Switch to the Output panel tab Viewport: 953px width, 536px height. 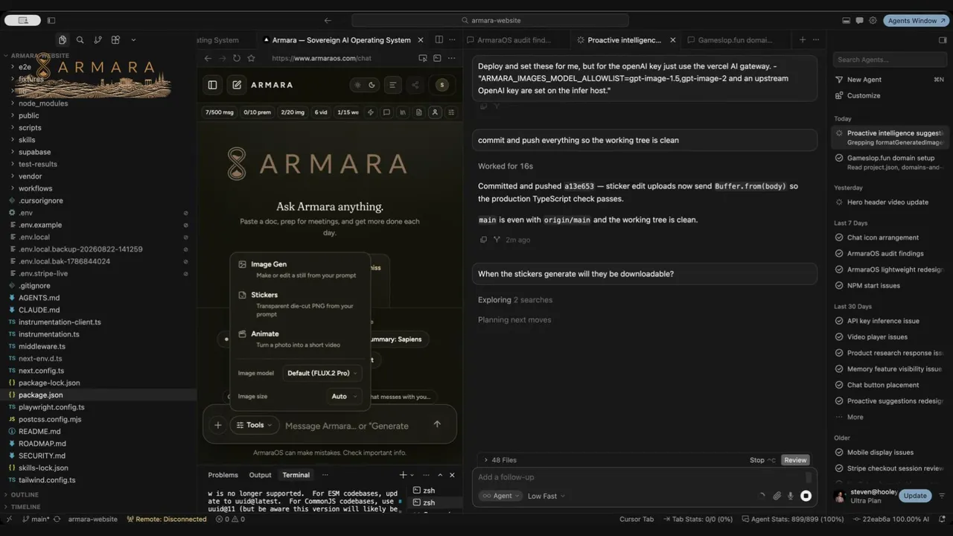click(x=260, y=475)
